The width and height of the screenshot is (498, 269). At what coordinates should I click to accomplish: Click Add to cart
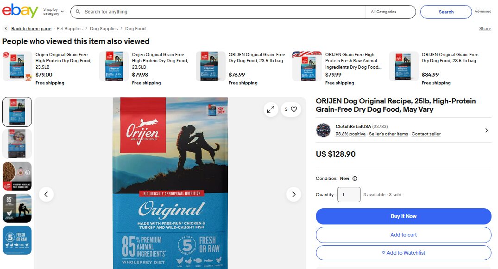[x=403, y=235]
